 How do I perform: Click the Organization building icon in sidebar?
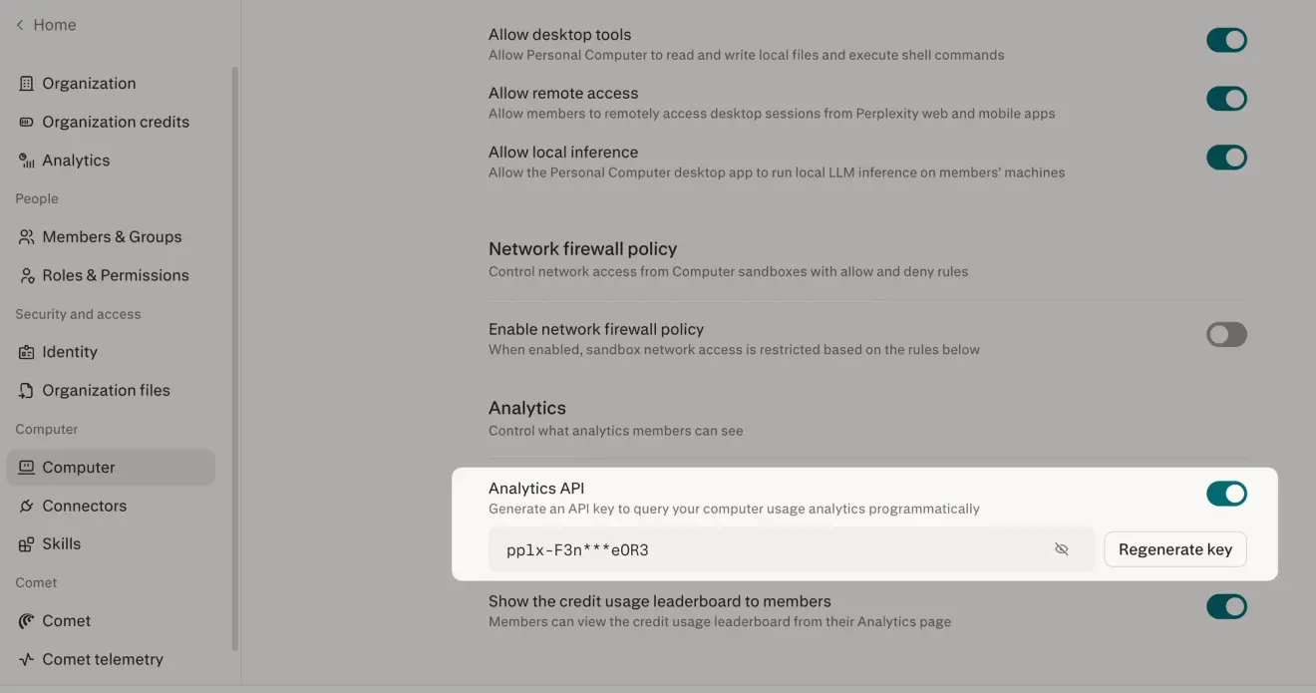click(x=27, y=84)
